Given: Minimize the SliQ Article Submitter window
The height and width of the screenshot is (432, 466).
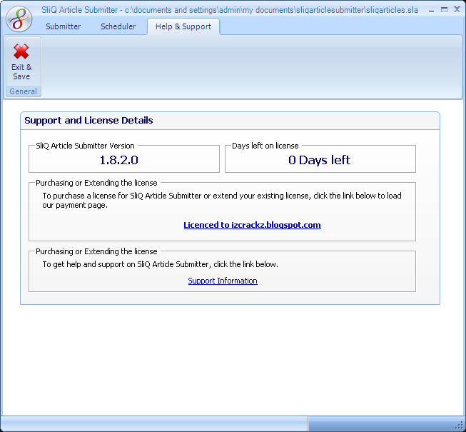Looking at the screenshot, I should (432, 10).
